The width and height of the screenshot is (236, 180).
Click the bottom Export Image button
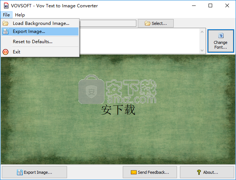point(34,172)
